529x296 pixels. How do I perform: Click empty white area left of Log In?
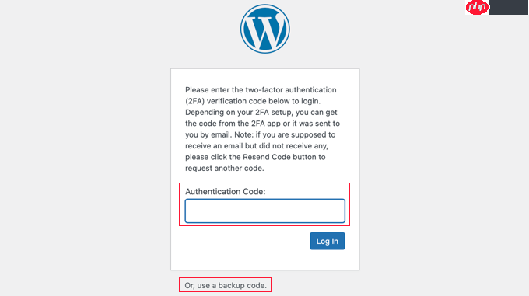click(243, 241)
